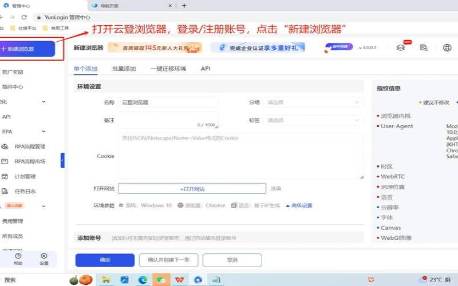Click the 确认并创建下一条 button

[168, 260]
